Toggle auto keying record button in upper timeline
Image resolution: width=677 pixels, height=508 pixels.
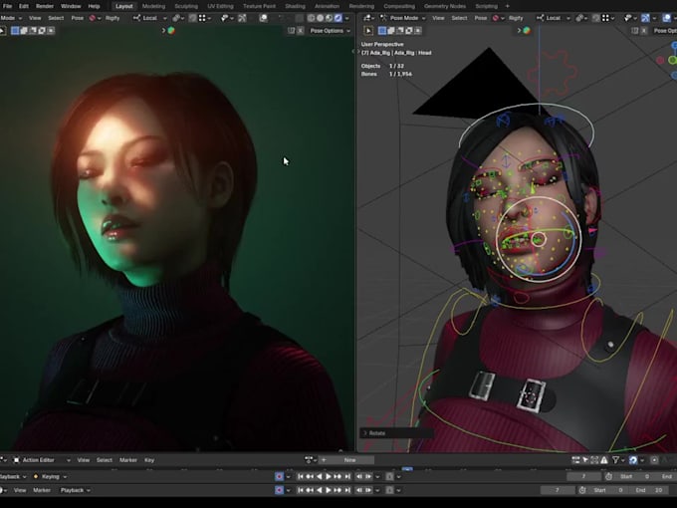pyautogui.click(x=280, y=476)
